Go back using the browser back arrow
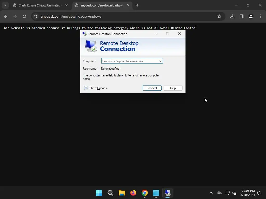 point(6,16)
